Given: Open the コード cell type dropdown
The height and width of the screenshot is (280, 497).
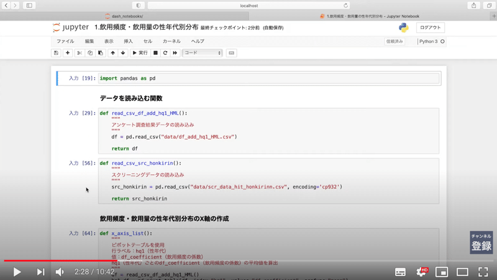Looking at the screenshot, I should click(203, 53).
